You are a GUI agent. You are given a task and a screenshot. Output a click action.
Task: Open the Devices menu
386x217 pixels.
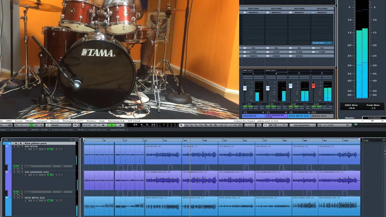(x=55, y=121)
